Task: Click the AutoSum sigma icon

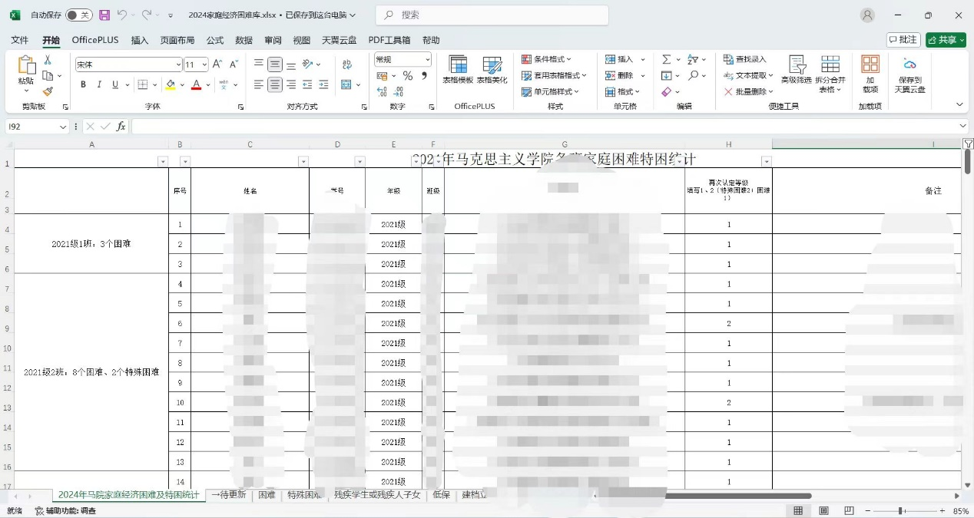Action: point(666,59)
